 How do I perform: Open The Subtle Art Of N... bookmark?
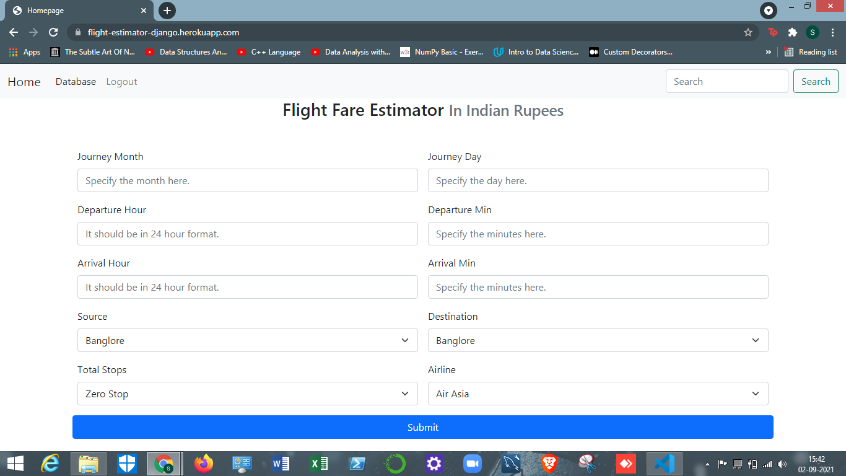coord(93,52)
